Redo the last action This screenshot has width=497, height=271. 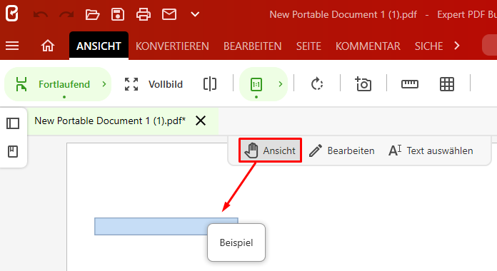pos(66,14)
